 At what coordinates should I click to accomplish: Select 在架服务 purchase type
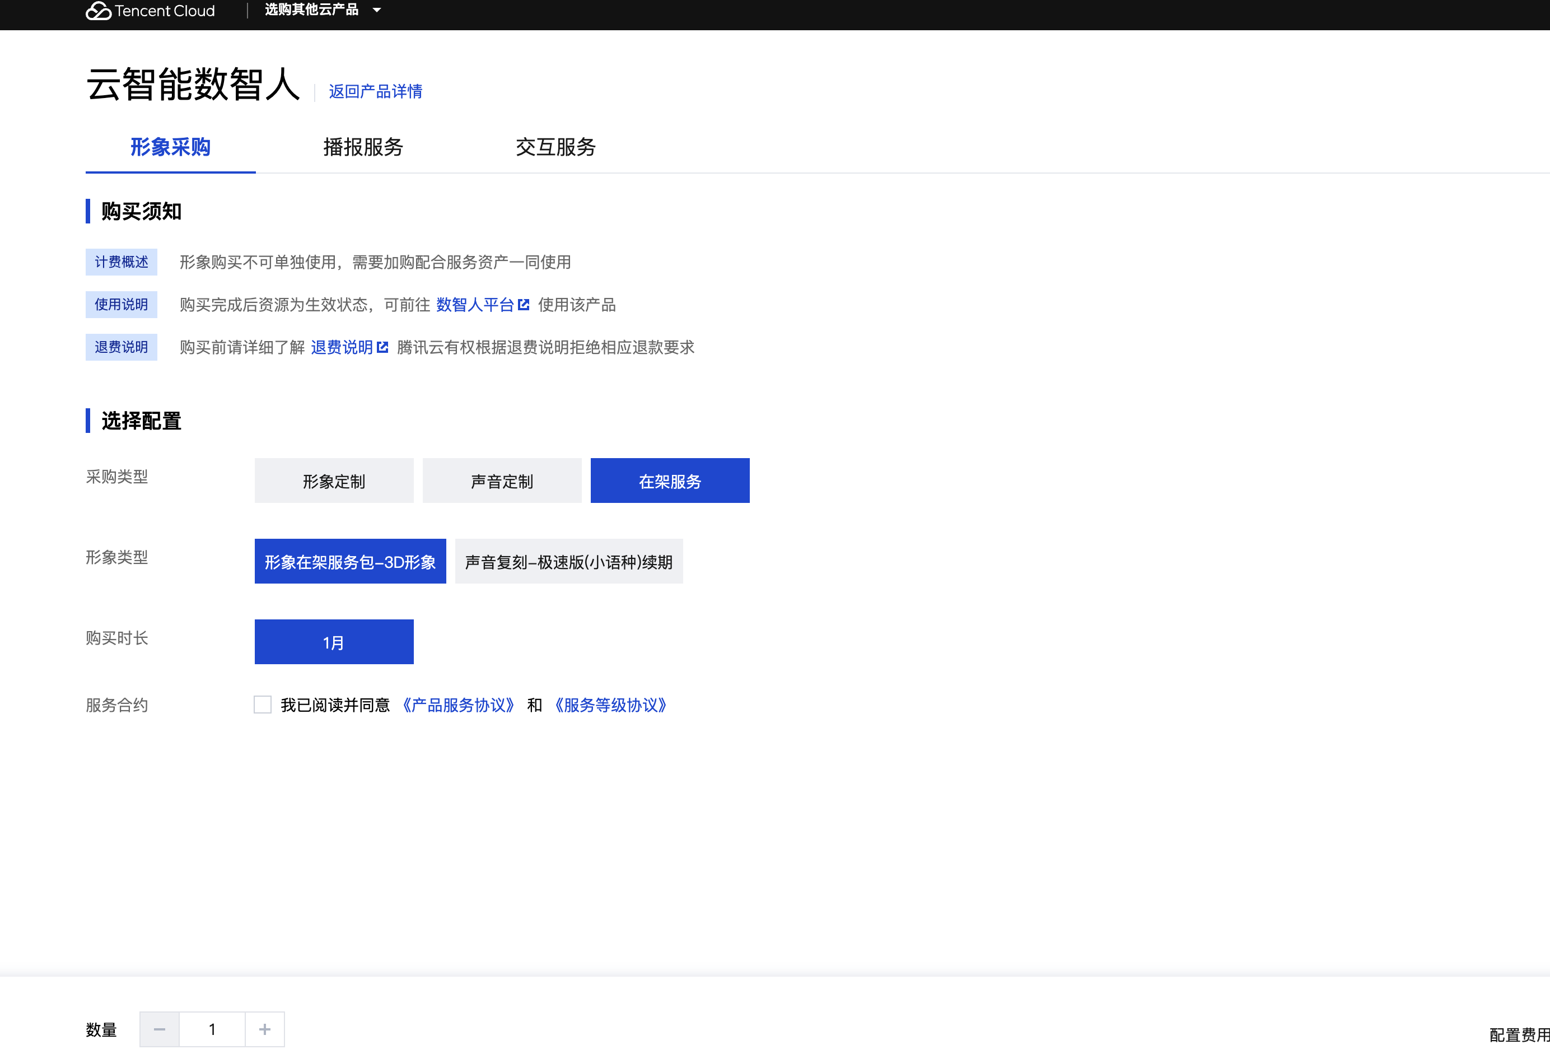(670, 481)
